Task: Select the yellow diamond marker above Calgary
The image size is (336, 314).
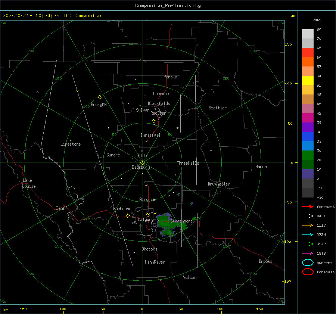Action: [x=147, y=215]
